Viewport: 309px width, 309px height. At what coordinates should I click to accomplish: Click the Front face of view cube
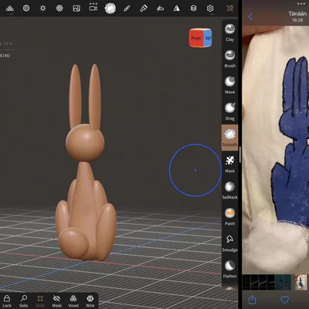coord(196,38)
